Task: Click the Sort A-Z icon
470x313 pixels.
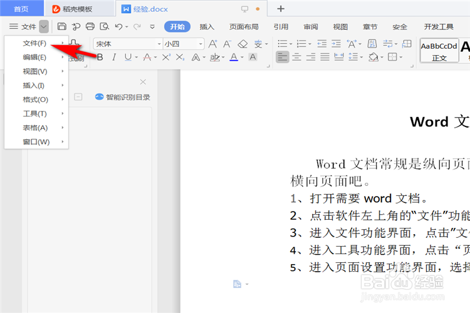Action: coord(373,44)
